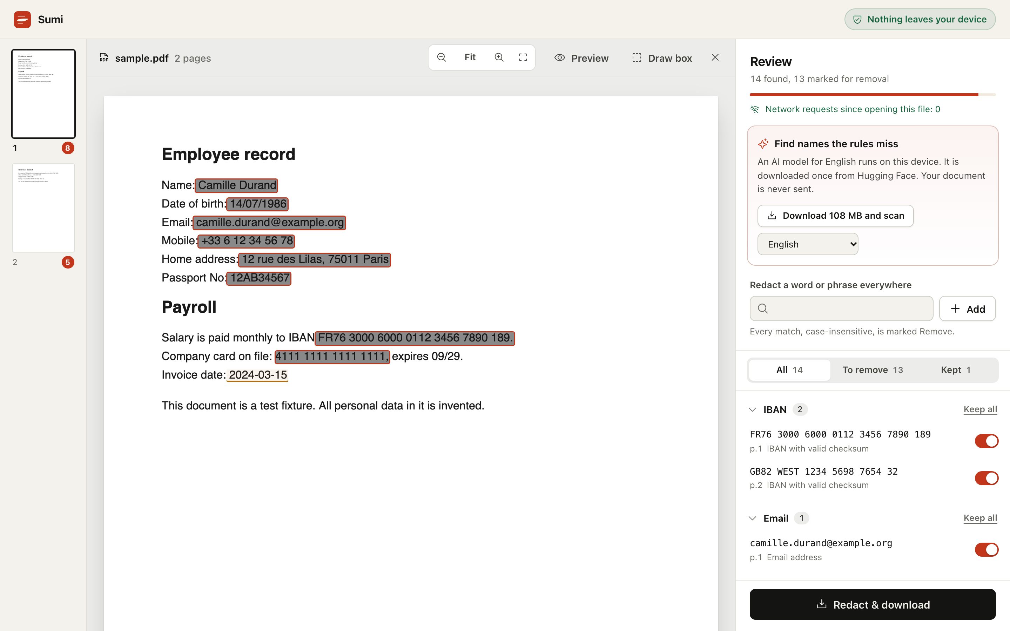Click 14 found, 13 marked for removal
Viewport: 1010px width, 631px height.
tap(819, 79)
